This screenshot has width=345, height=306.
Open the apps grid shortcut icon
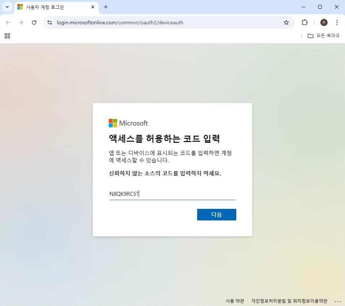(7, 36)
